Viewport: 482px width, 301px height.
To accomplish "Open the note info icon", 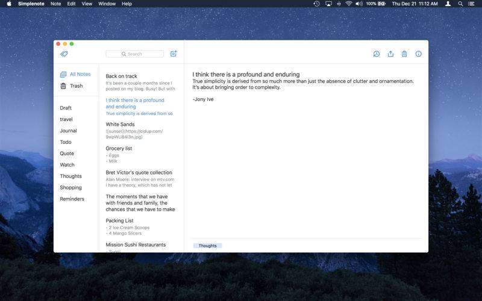I will 418,54.
